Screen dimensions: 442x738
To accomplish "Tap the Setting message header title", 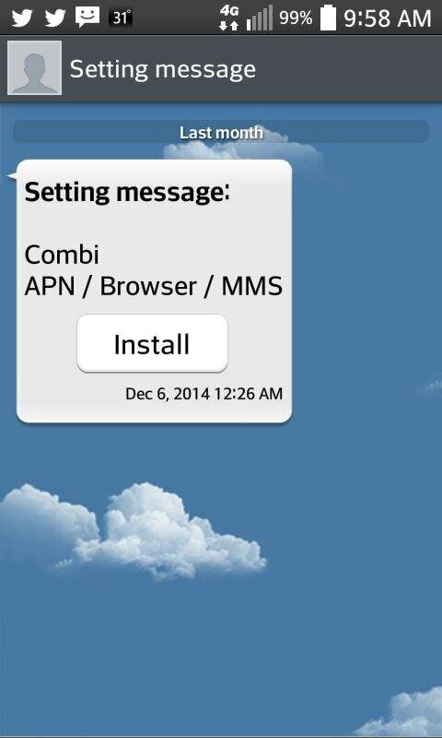I will click(x=163, y=70).
